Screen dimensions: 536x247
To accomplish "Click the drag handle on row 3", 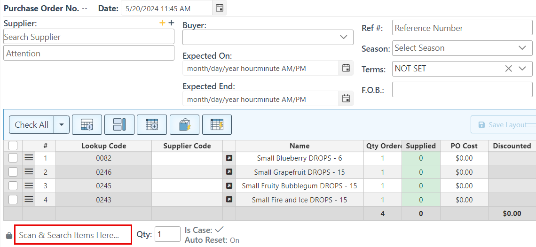I will coord(29,185).
